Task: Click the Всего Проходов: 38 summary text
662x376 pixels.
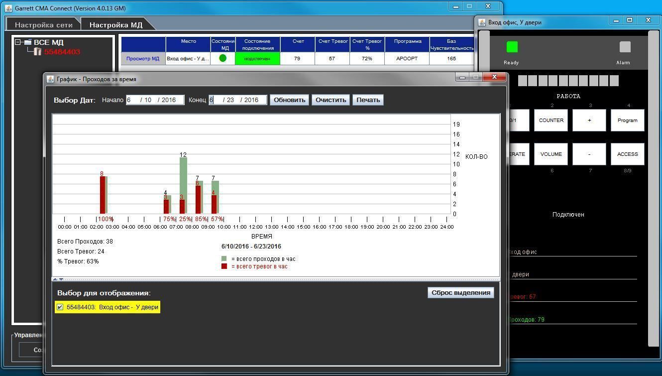Action: coord(85,242)
